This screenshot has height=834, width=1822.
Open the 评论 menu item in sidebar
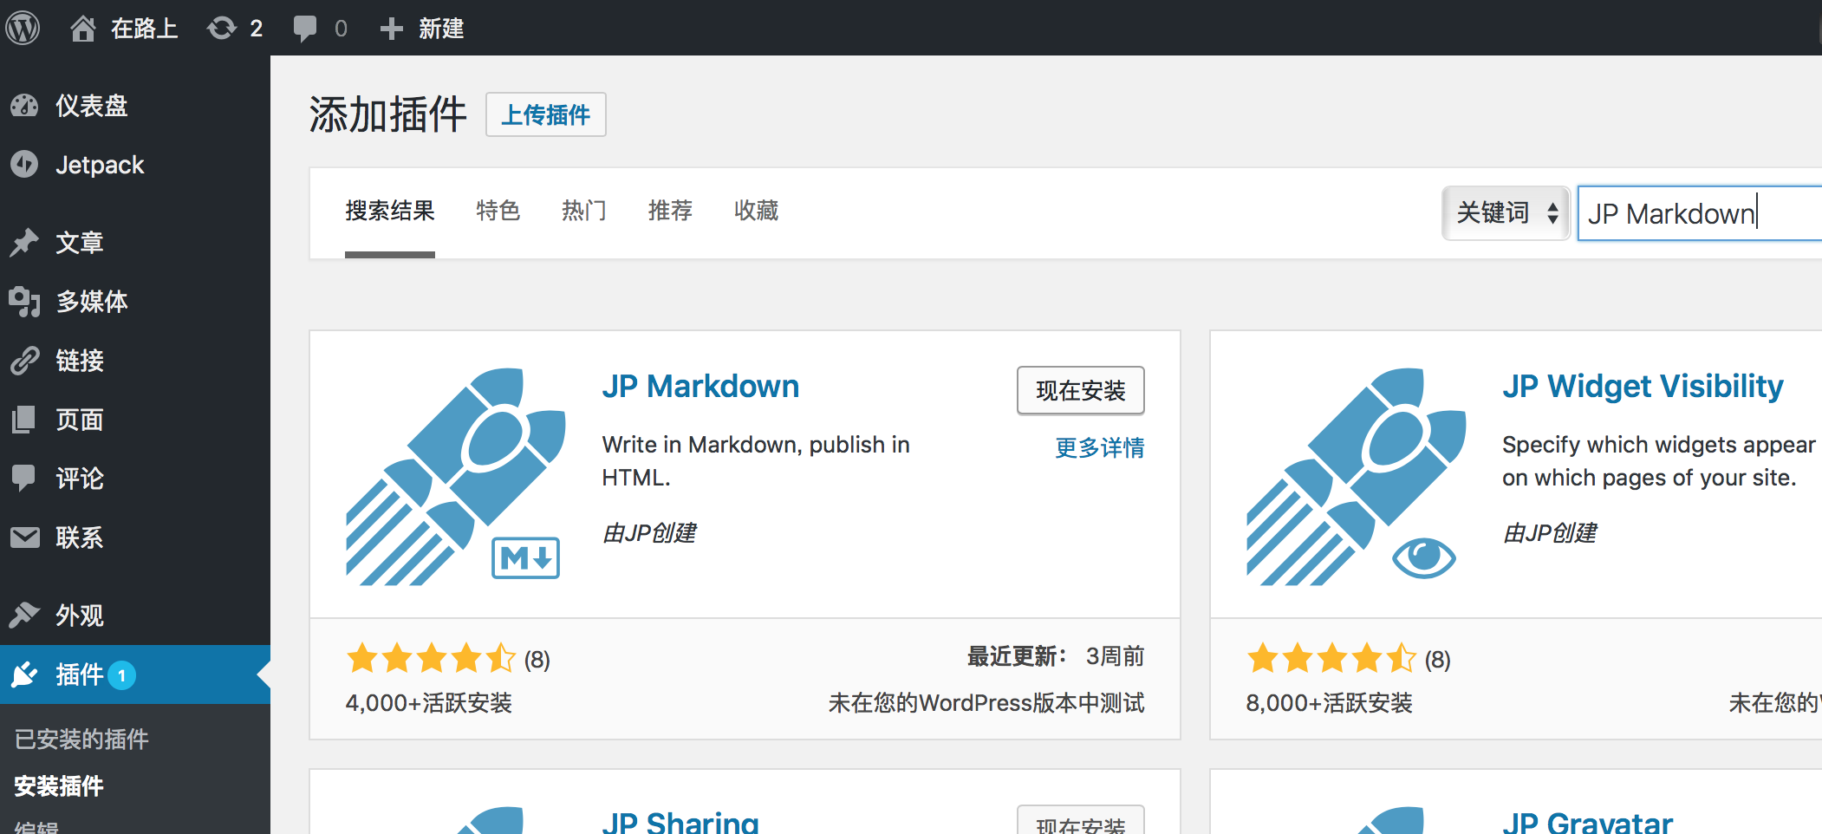click(135, 479)
